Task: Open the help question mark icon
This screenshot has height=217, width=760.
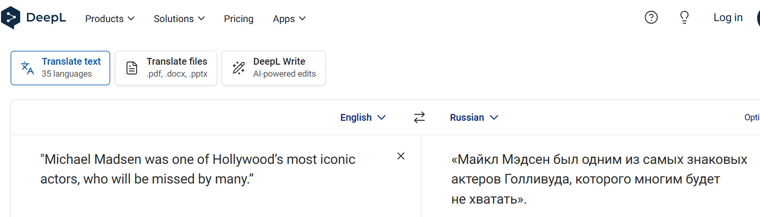Action: (651, 18)
